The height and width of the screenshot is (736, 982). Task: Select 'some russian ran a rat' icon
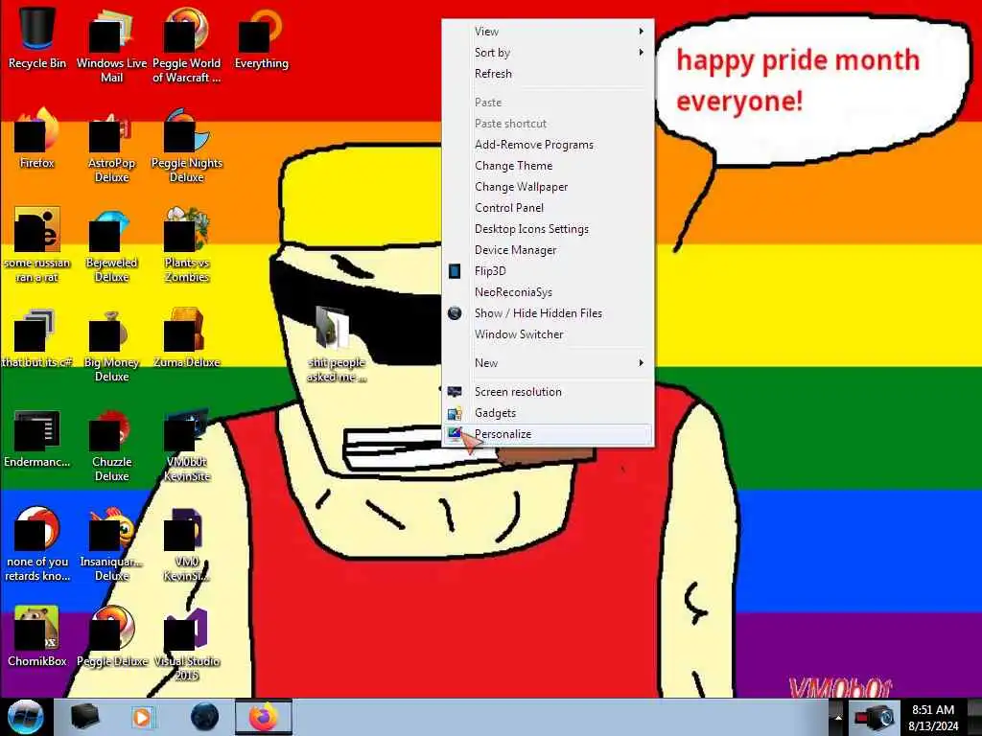point(37,244)
